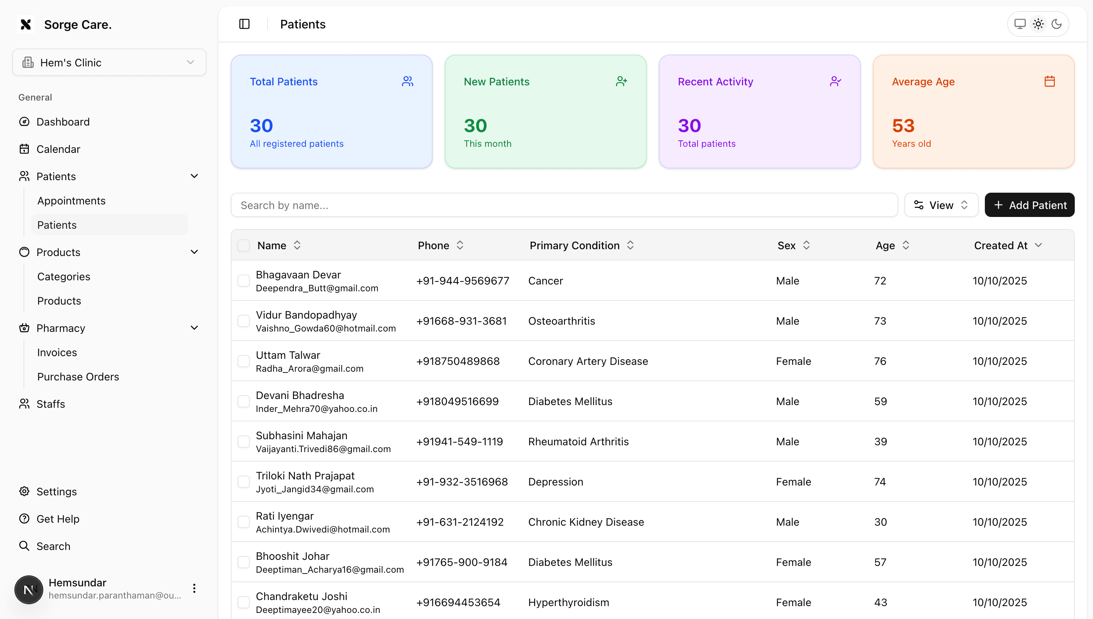1093x619 pixels.
Task: Check the select-all checkbox in table header
Action: pyautogui.click(x=244, y=245)
